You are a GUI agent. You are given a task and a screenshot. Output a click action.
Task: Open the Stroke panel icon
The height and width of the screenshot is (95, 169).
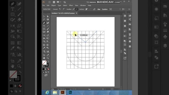(x=130, y=38)
